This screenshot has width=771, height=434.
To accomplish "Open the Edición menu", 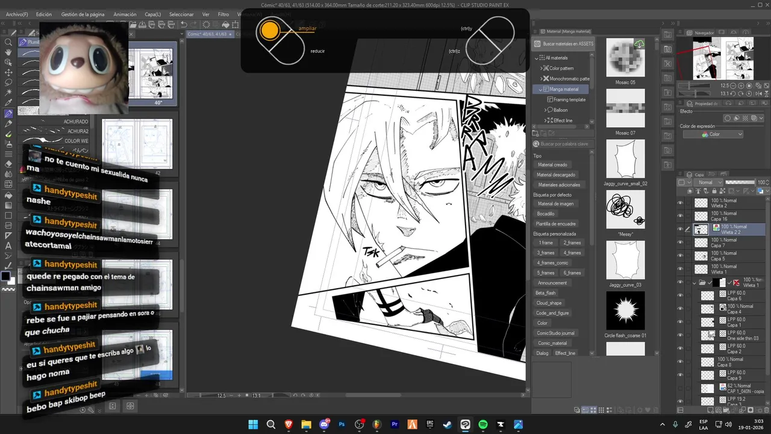I will click(x=43, y=14).
